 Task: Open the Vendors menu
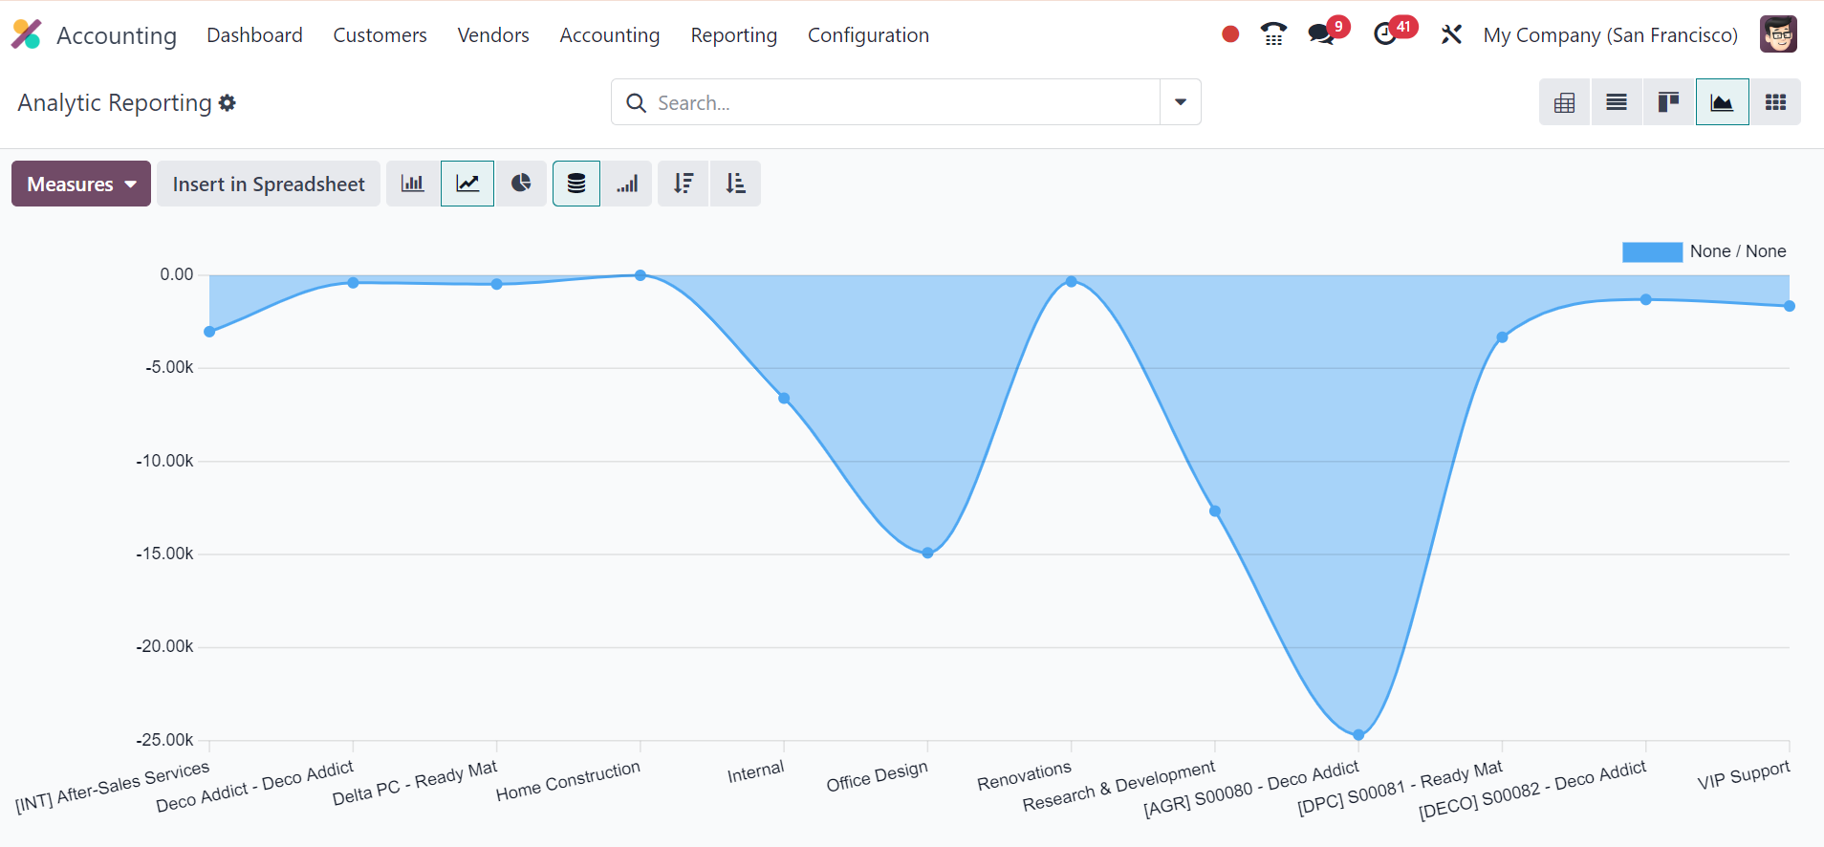point(493,35)
